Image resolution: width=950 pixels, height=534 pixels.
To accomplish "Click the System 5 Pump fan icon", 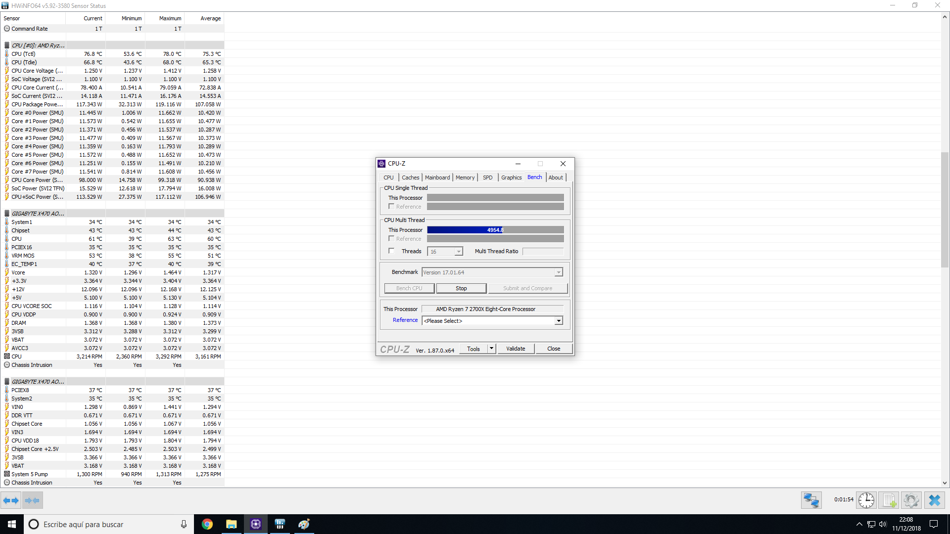I will 7,474.
